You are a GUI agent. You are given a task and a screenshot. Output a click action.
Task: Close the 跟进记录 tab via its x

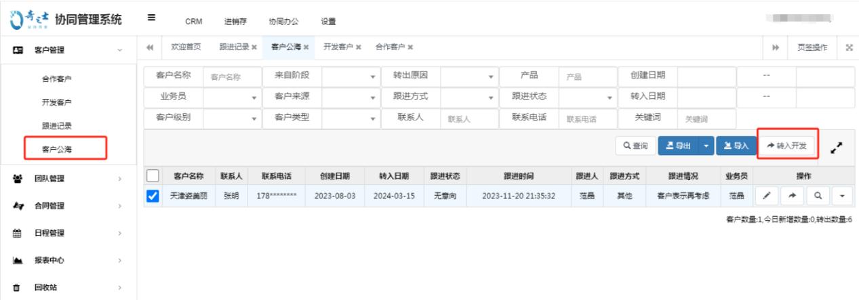tap(254, 46)
